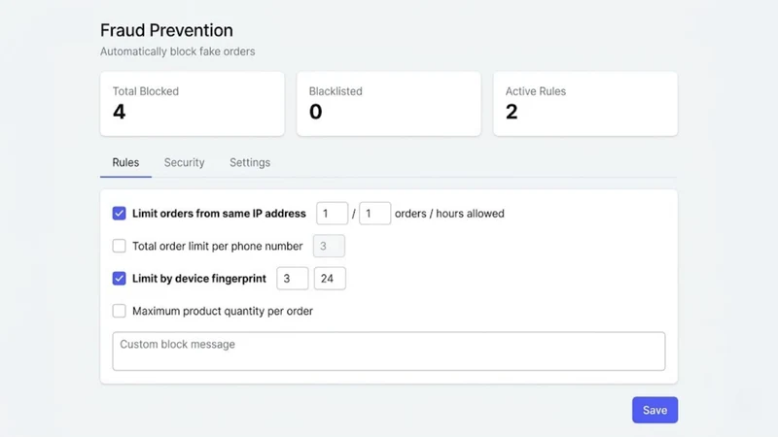Viewport: 778px width, 437px height.
Task: Focus the IP address hours field
Action: point(374,213)
